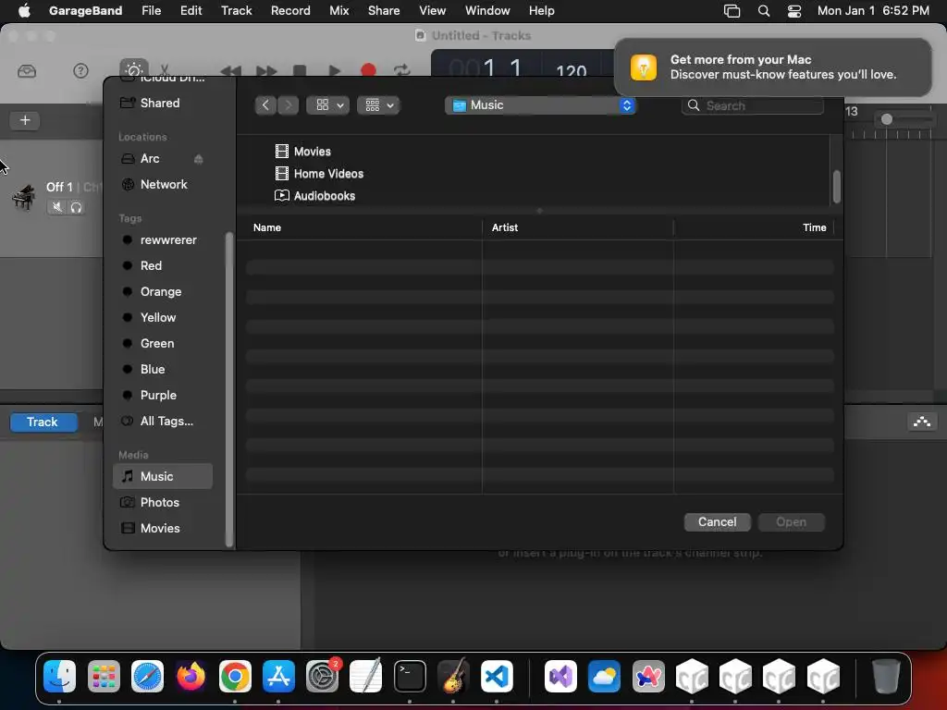Open the Record menu
Screen dimensions: 947x710
[290, 10]
